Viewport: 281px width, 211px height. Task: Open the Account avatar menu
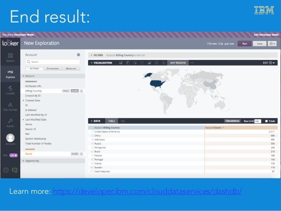pos(10,139)
